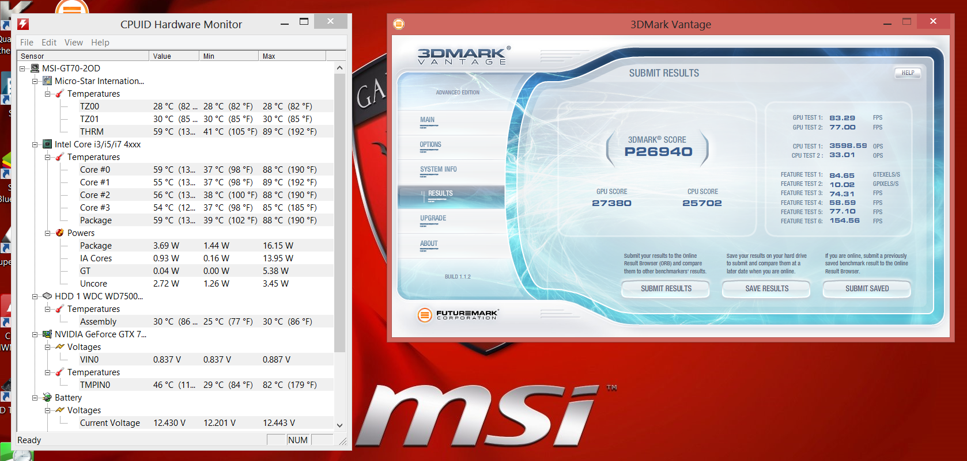Click the Intel Core processor chip icon
967x461 pixels.
tap(47, 144)
